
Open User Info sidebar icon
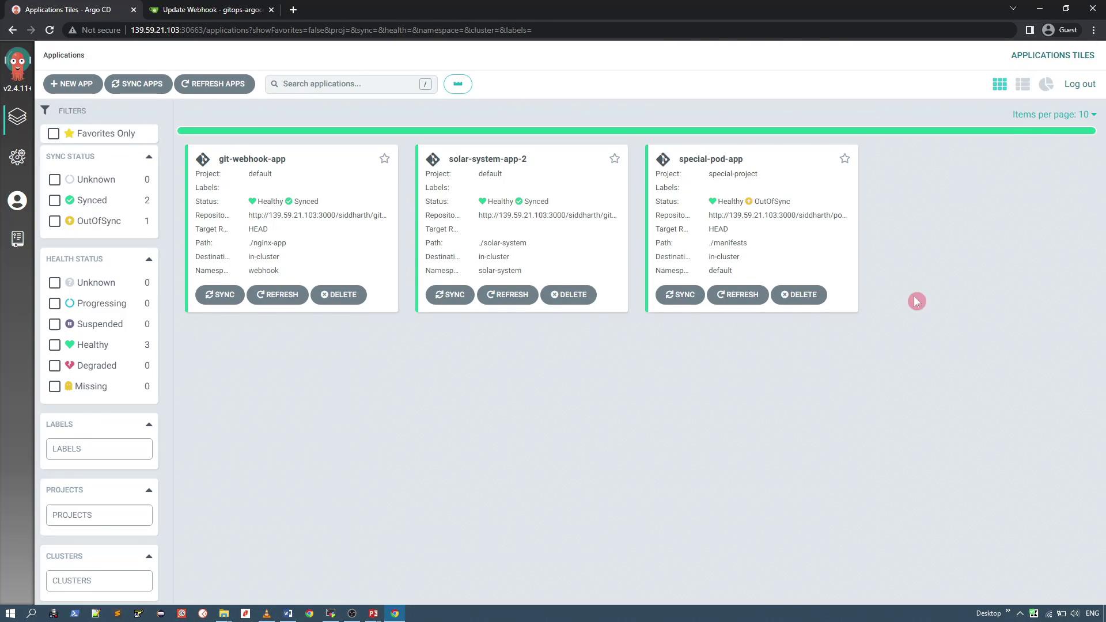pos(17,200)
